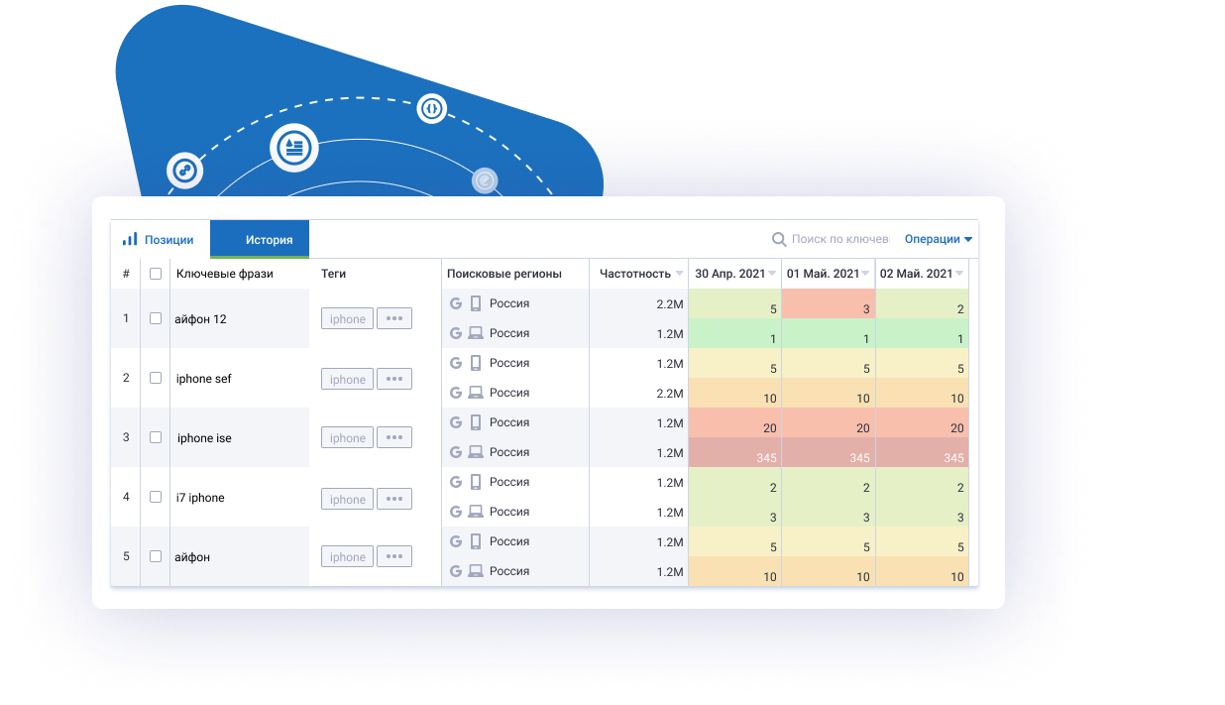Click the search magnifier icon
The width and height of the screenshot is (1225, 705).
[780, 239]
